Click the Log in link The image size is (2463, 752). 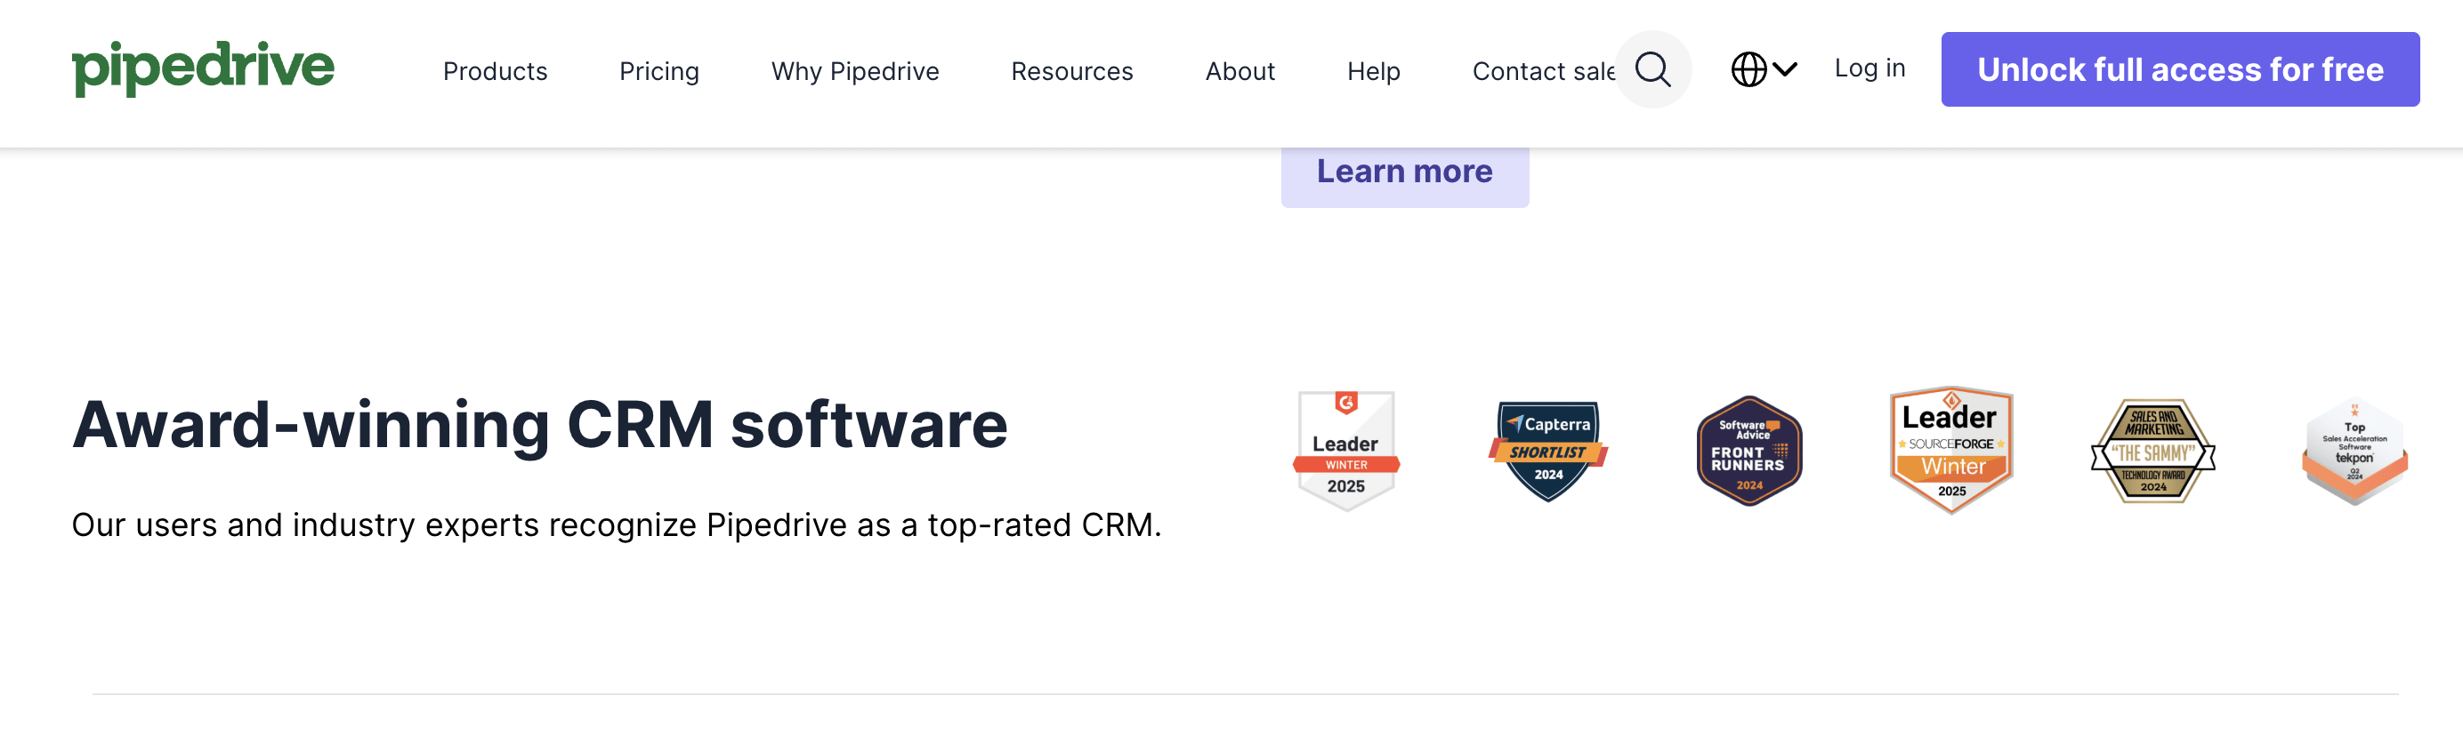(1869, 68)
